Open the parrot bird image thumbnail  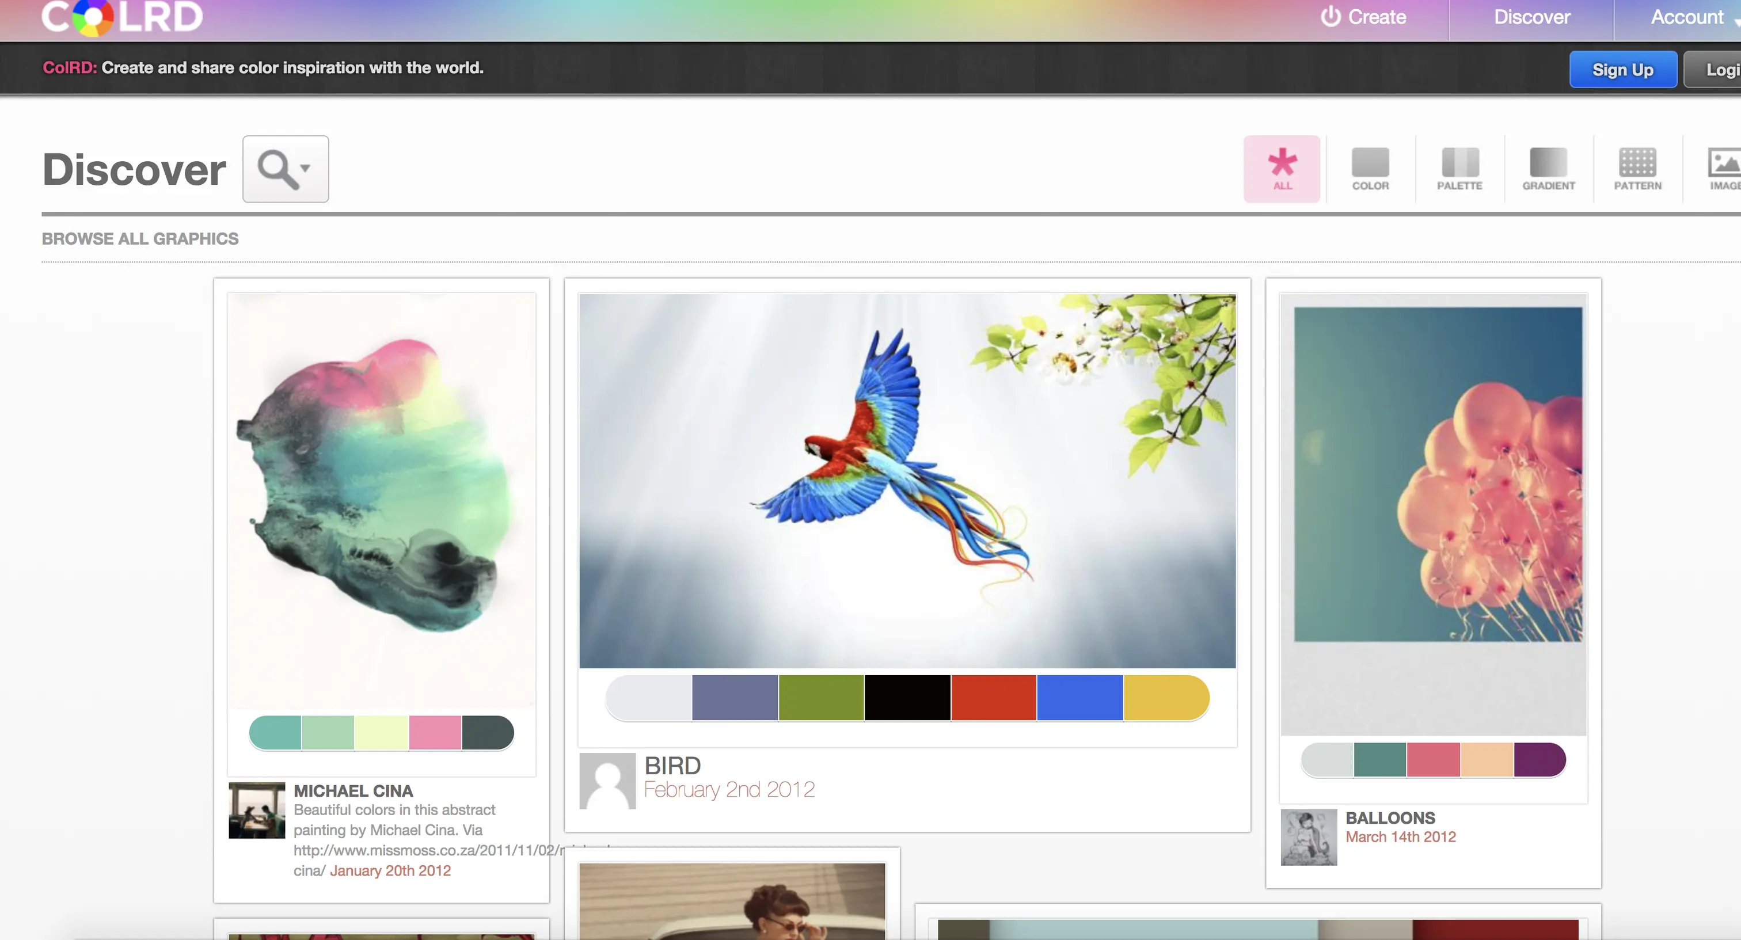[x=907, y=480]
